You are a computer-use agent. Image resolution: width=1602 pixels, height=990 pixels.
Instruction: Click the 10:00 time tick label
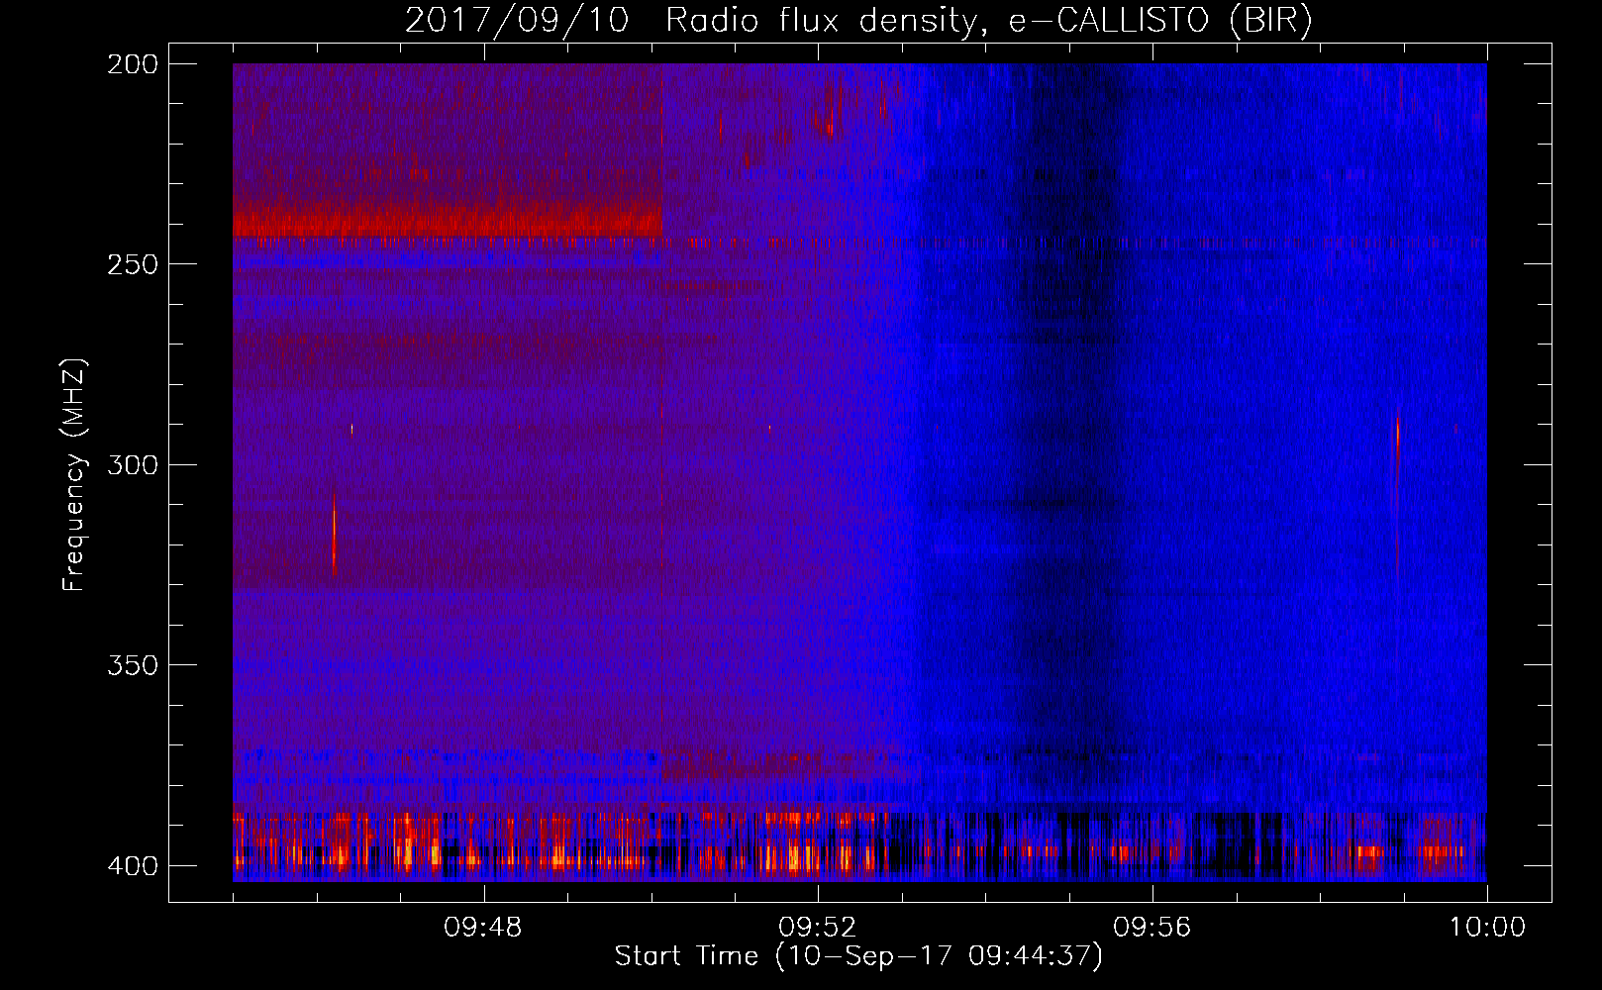(x=1487, y=928)
